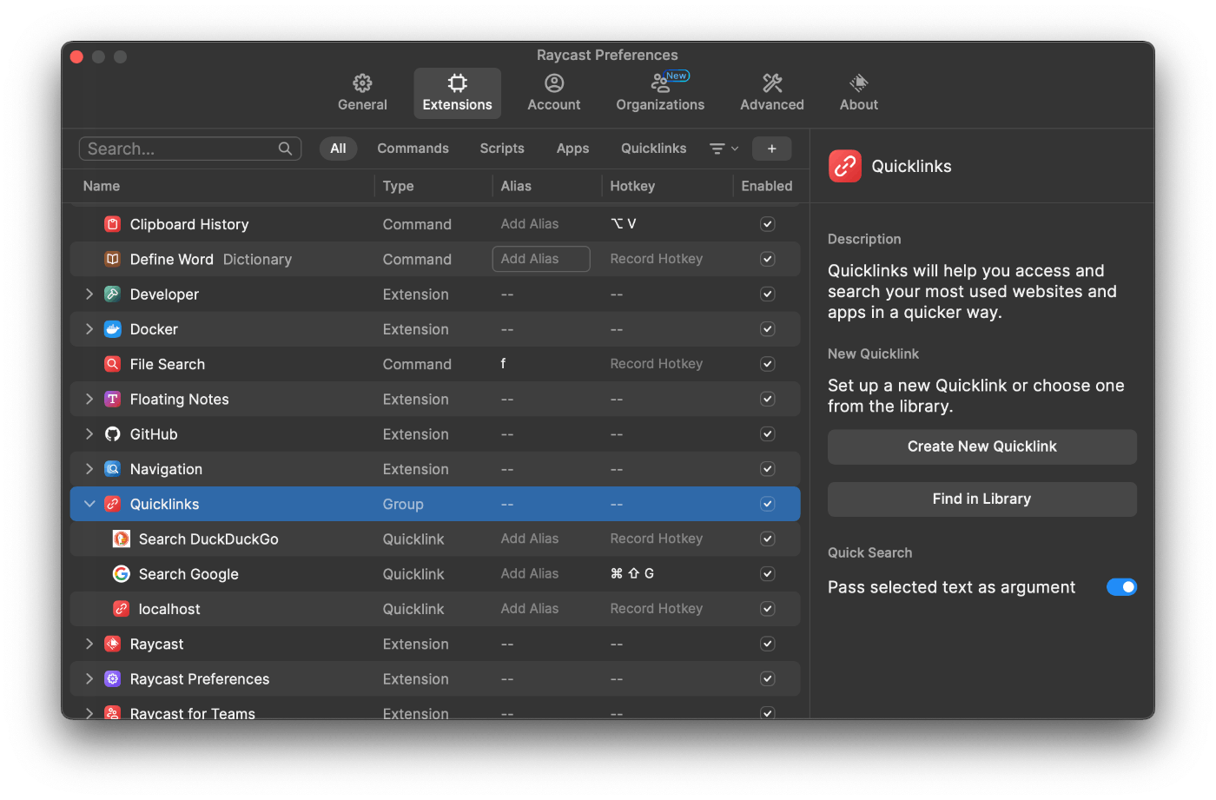Open the Organizations tab

(660, 93)
